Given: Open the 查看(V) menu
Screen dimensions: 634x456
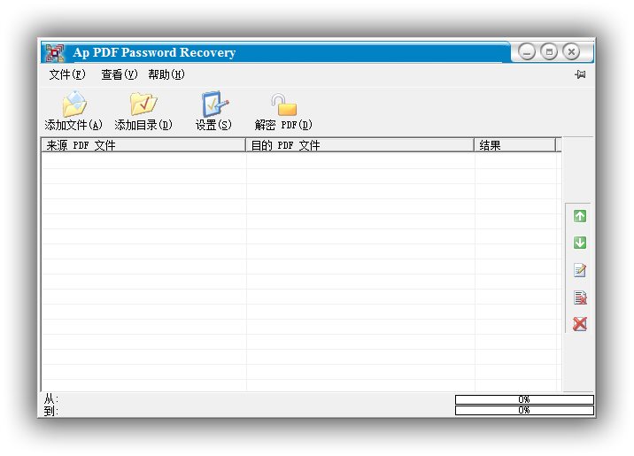Looking at the screenshot, I should [x=120, y=74].
